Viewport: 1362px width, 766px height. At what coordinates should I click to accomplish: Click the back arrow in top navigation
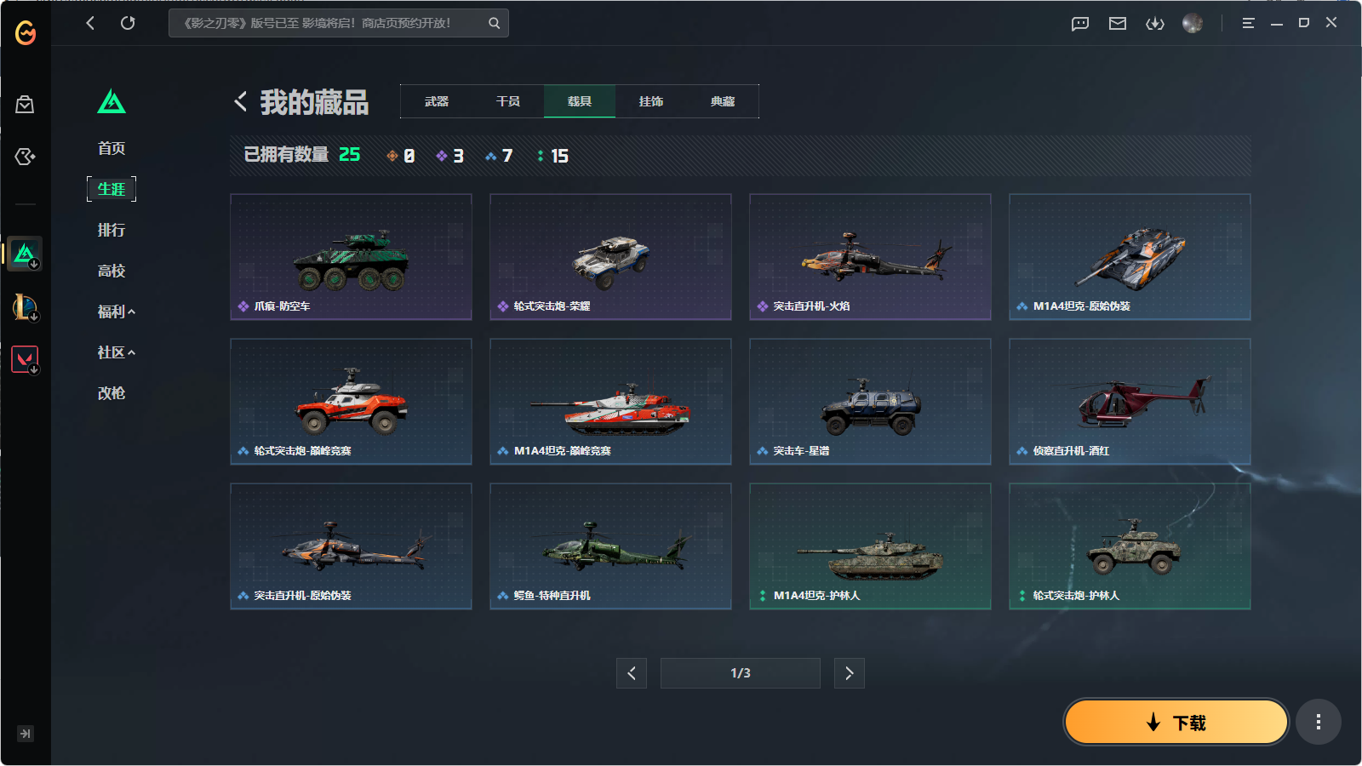click(x=90, y=23)
